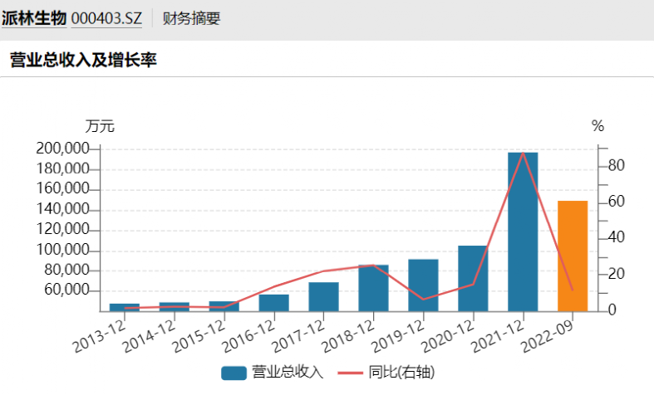Click the red line legend icon

click(x=351, y=373)
